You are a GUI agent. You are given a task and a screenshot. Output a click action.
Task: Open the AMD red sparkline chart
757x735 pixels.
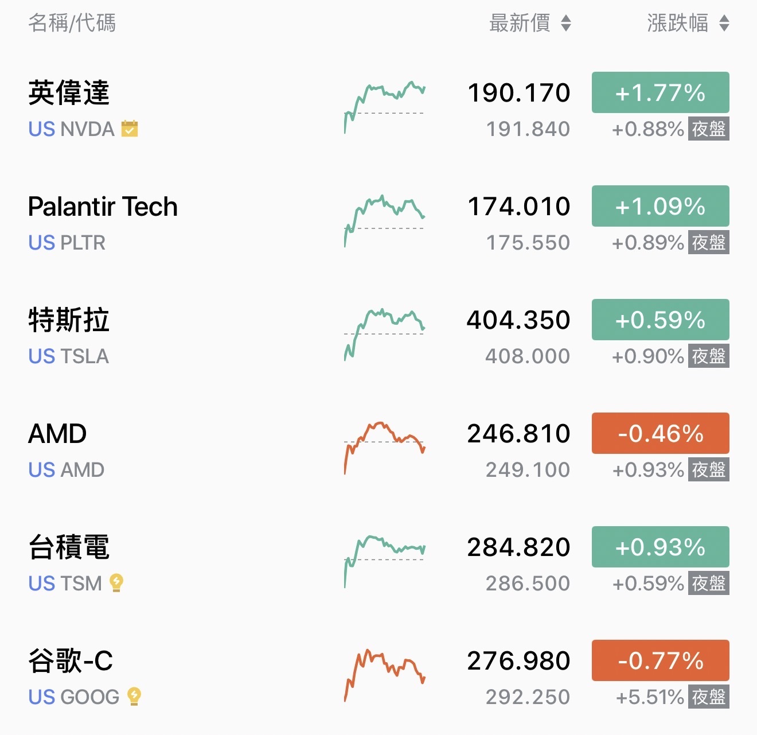point(384,448)
